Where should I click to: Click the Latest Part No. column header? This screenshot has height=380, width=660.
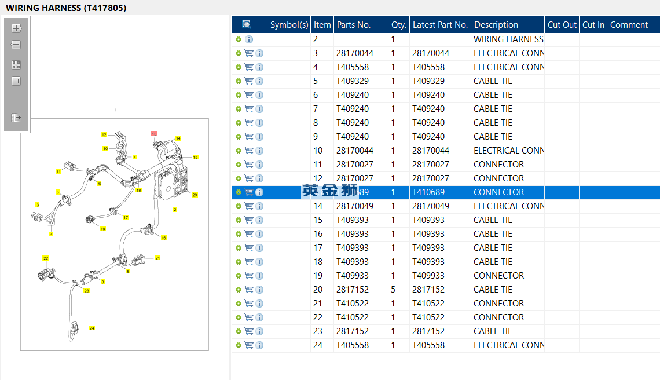pyautogui.click(x=440, y=24)
